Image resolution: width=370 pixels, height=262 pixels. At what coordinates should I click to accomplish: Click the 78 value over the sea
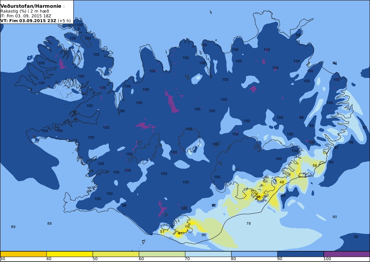point(249,223)
